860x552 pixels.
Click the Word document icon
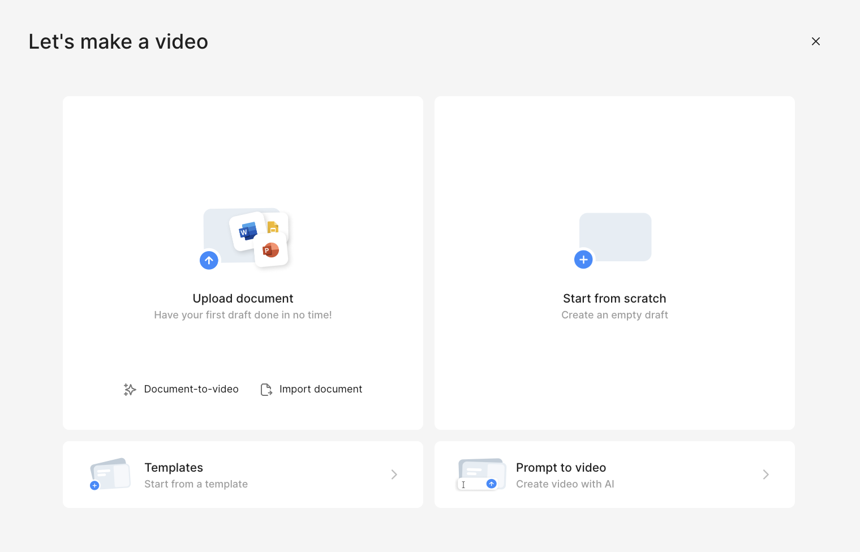click(x=248, y=231)
